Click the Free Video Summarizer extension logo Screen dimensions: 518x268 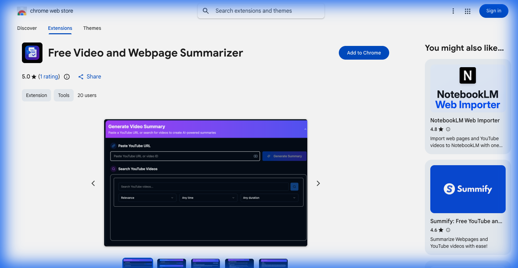click(32, 53)
